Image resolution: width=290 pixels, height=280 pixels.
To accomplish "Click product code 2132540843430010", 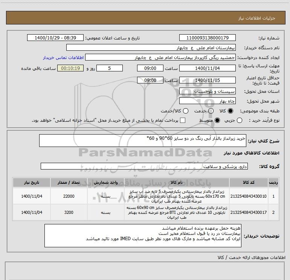I will pyautogui.click(x=249, y=196).
